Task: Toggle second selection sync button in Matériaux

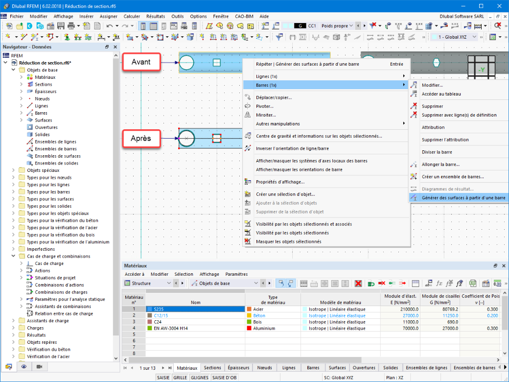Action: pos(290,283)
